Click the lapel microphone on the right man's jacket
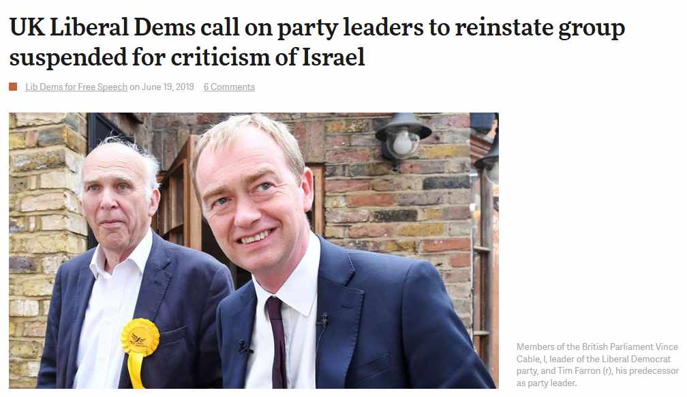The image size is (687, 397). click(x=323, y=321)
